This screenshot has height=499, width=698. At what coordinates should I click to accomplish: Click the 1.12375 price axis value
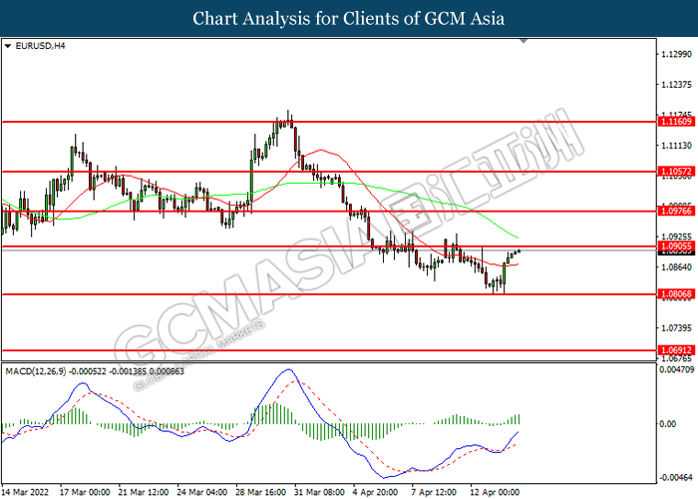pyautogui.click(x=677, y=85)
